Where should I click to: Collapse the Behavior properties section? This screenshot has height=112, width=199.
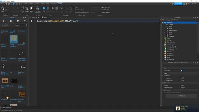(x=163, y=83)
